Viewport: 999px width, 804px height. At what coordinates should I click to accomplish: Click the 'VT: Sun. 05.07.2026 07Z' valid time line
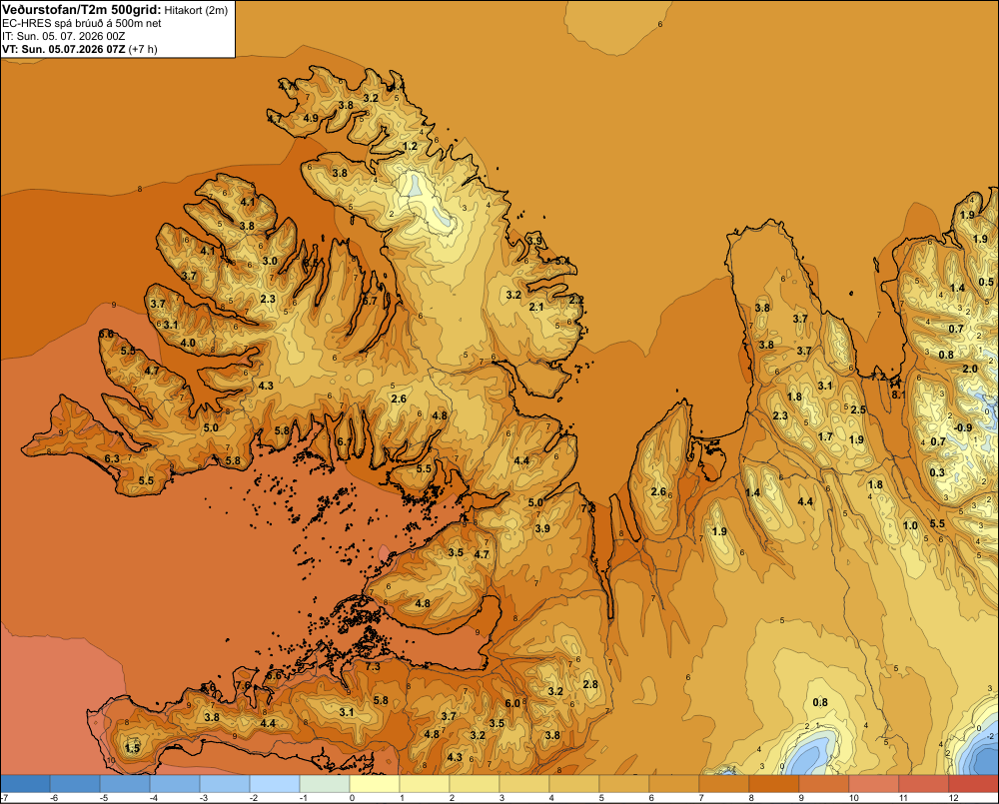point(64,49)
